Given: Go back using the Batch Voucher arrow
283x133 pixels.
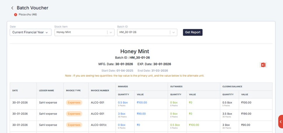Looking at the screenshot, I should 12,8.
